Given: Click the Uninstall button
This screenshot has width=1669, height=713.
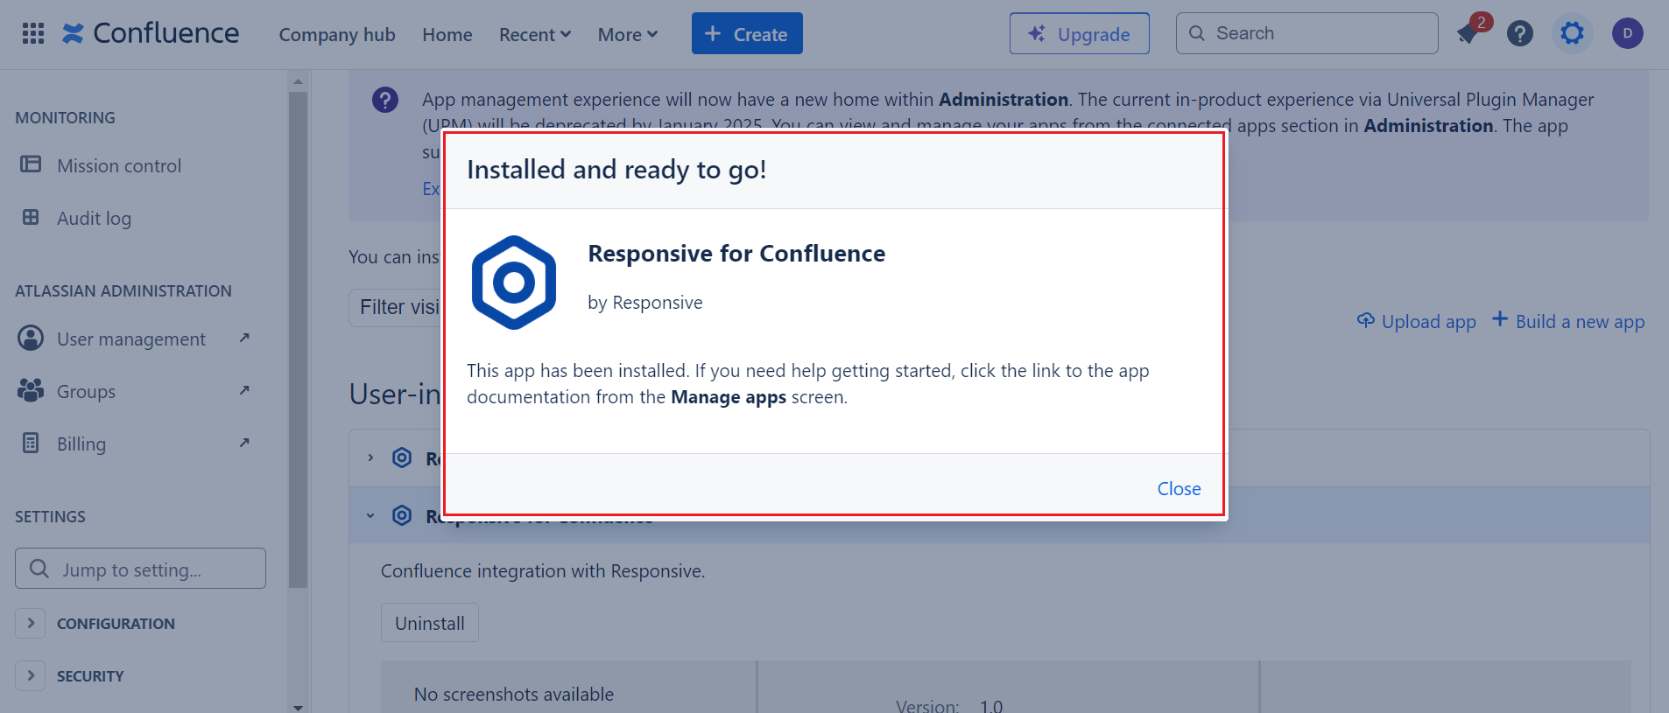Looking at the screenshot, I should (430, 623).
